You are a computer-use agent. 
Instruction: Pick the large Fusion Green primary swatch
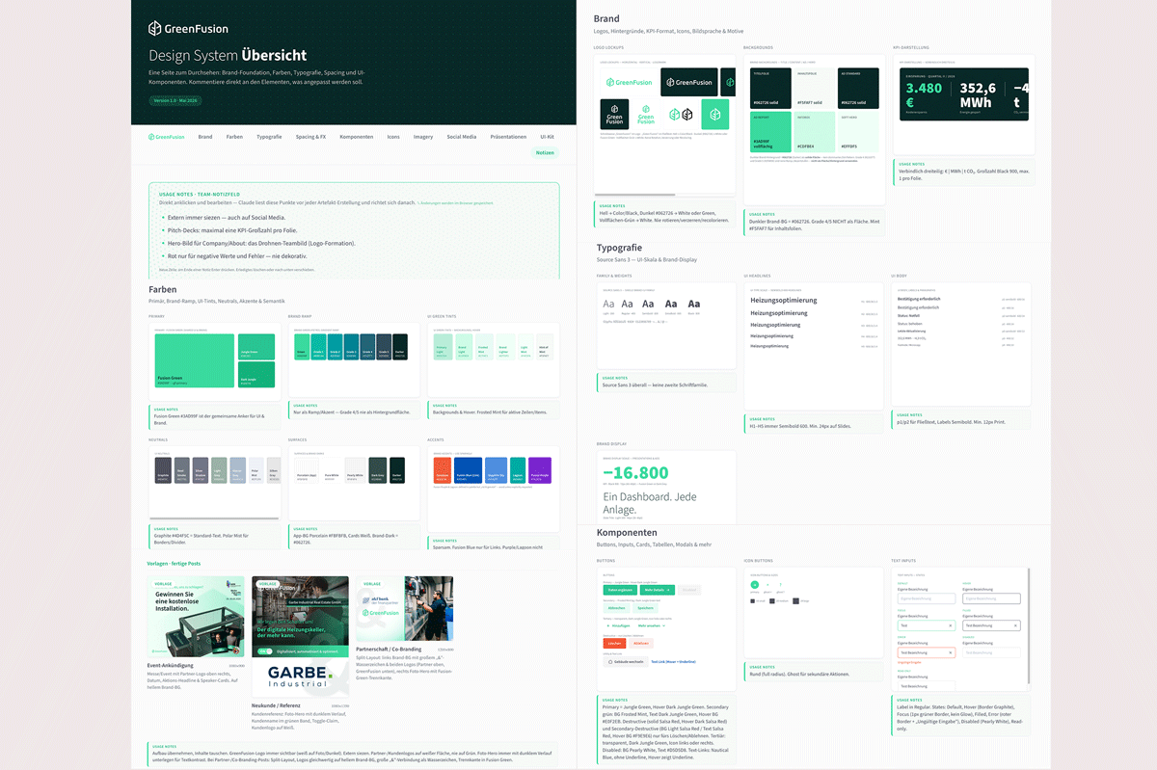(x=195, y=360)
